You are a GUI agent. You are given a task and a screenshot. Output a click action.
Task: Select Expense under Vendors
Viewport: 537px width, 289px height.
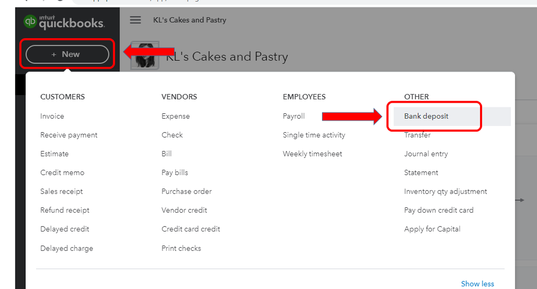[176, 116]
